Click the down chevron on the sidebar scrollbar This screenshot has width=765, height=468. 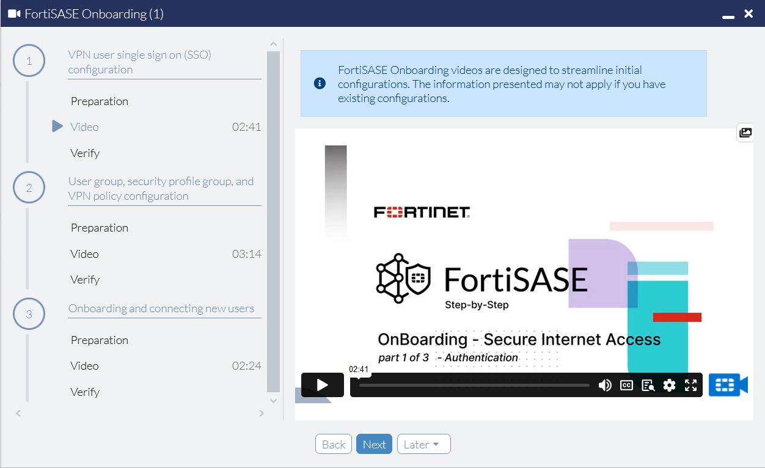click(x=273, y=400)
